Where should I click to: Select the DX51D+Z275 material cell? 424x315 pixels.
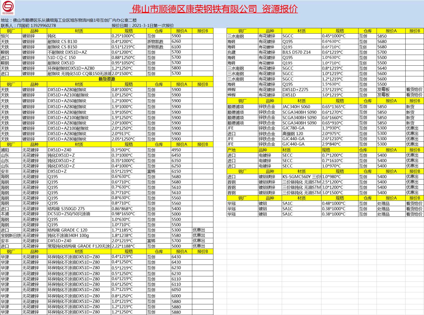302,90
